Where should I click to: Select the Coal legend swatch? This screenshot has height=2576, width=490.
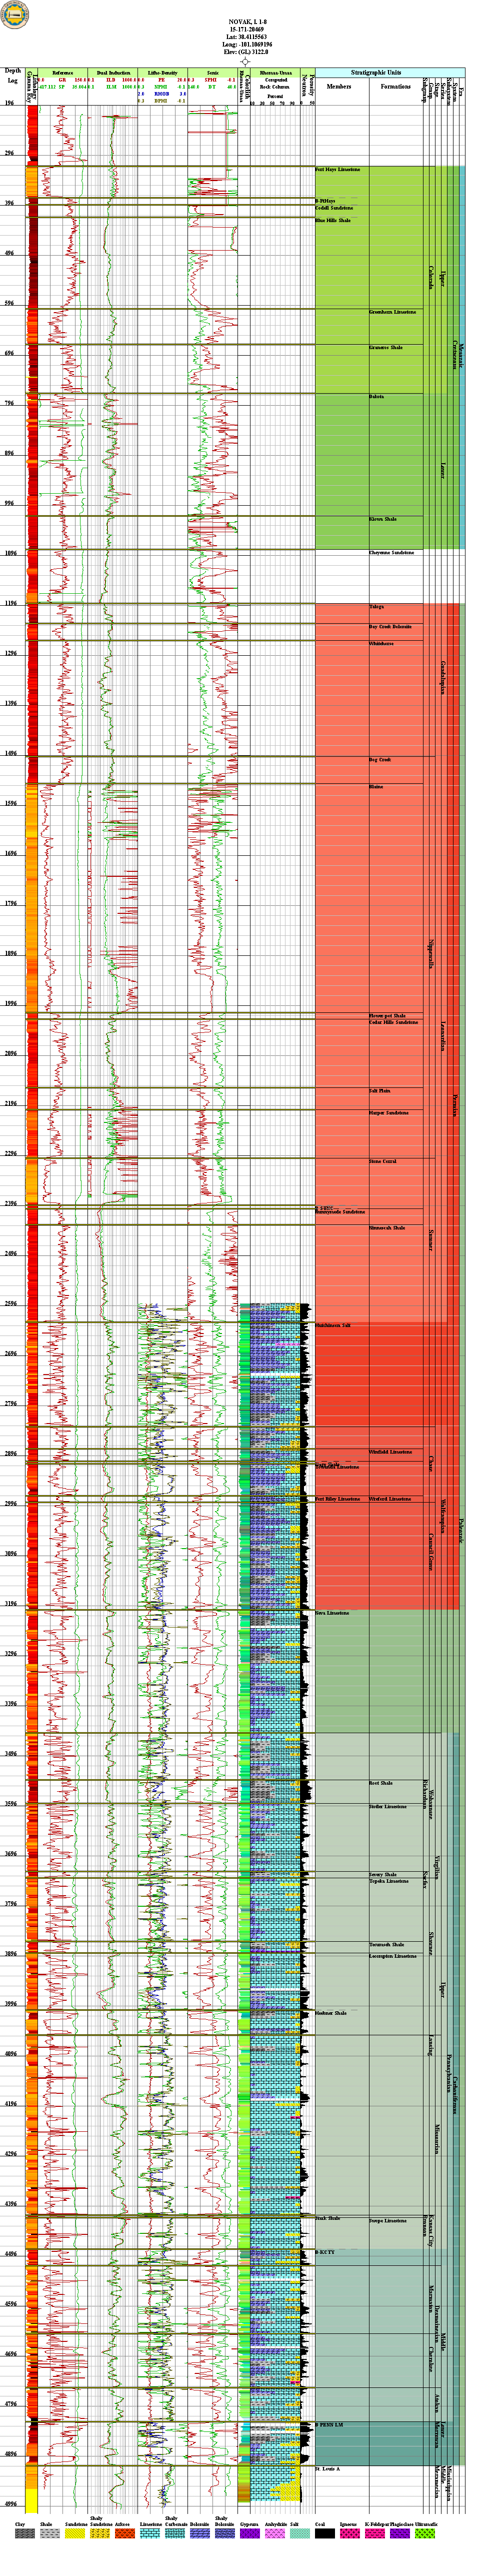pyautogui.click(x=324, y=2534)
